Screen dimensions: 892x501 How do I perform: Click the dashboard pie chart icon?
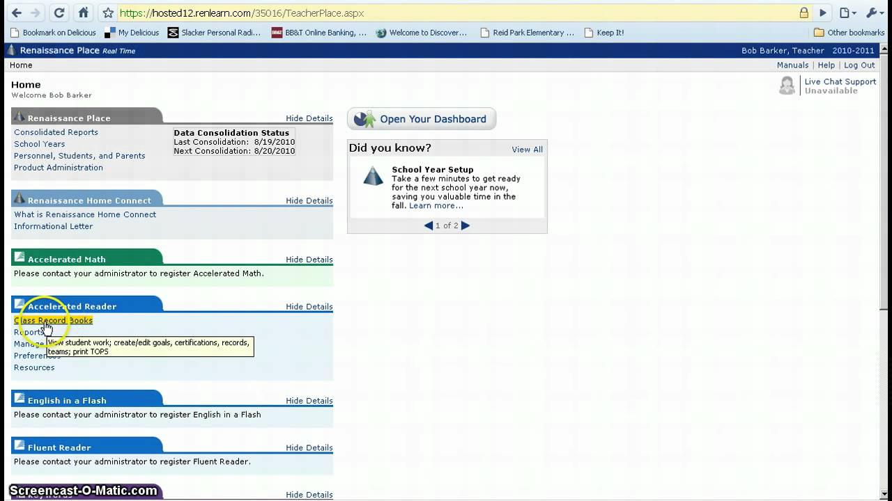(364, 119)
